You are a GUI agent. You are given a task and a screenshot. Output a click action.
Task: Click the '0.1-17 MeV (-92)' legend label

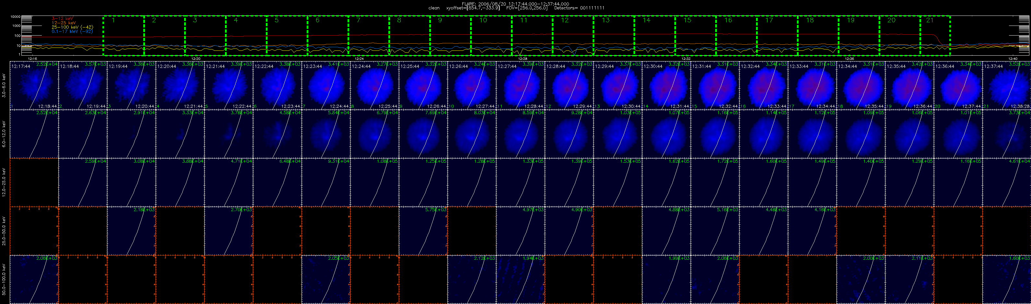[72, 31]
